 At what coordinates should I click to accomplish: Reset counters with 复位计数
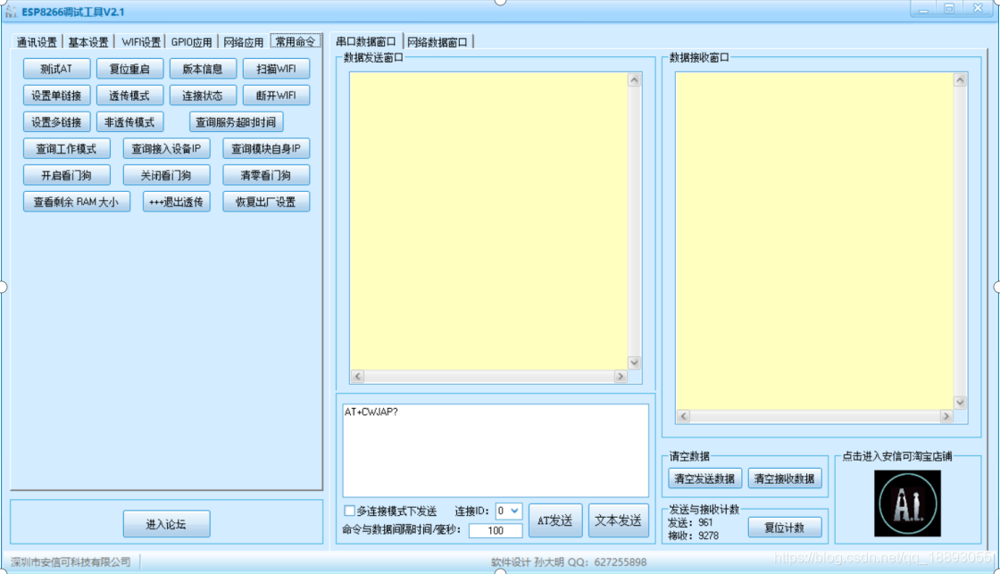(x=785, y=528)
